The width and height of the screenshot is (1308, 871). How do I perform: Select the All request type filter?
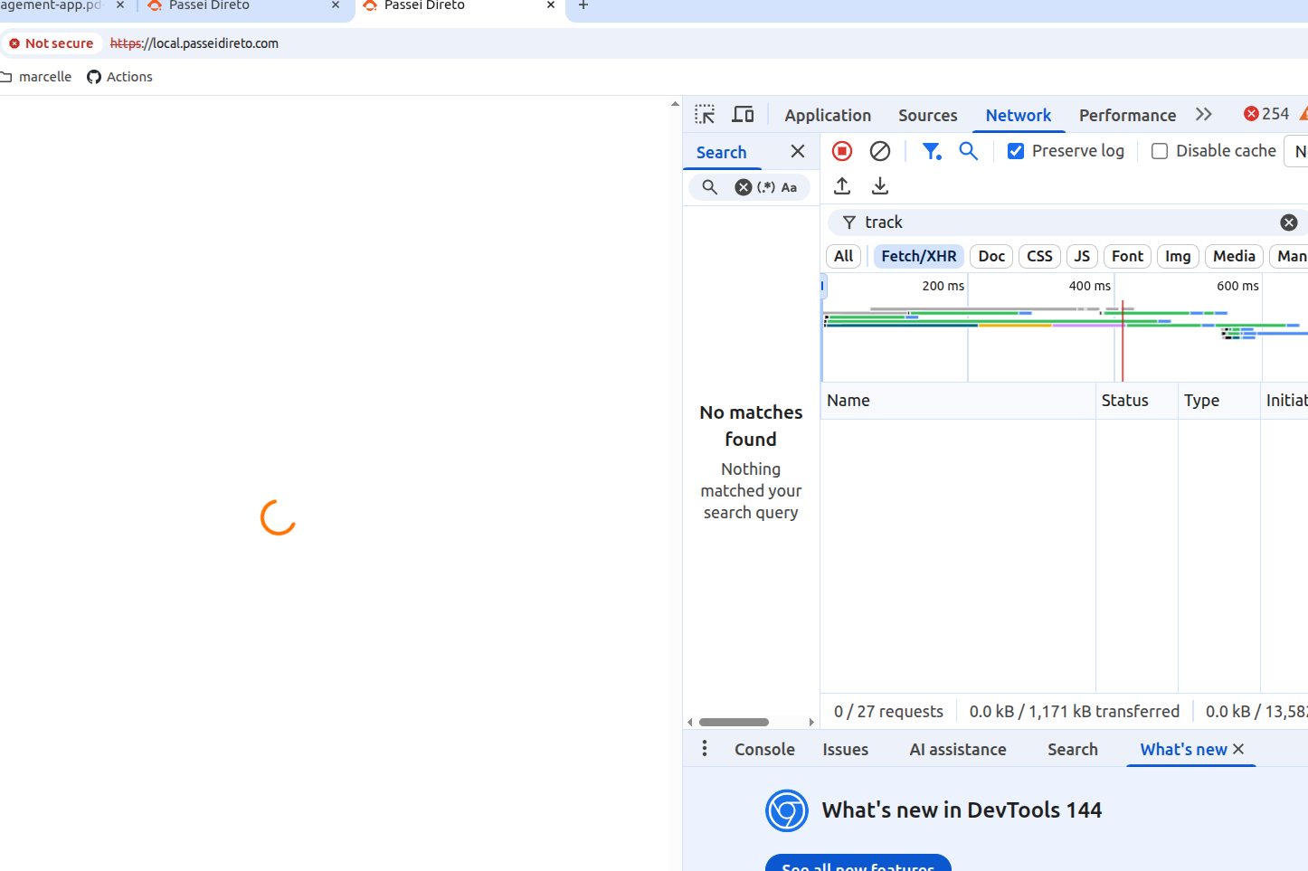tap(843, 257)
